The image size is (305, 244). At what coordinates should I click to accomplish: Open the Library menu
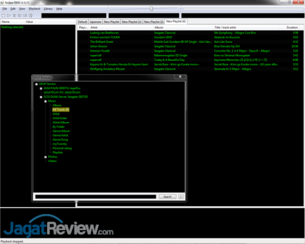pos(48,9)
